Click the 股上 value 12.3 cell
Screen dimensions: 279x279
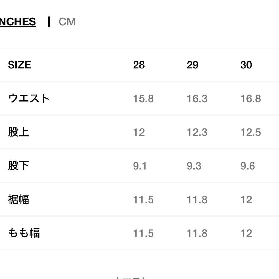[x=197, y=132]
